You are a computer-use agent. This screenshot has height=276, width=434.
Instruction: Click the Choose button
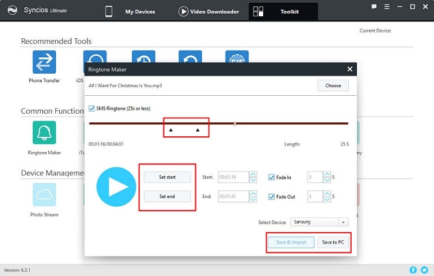click(333, 86)
